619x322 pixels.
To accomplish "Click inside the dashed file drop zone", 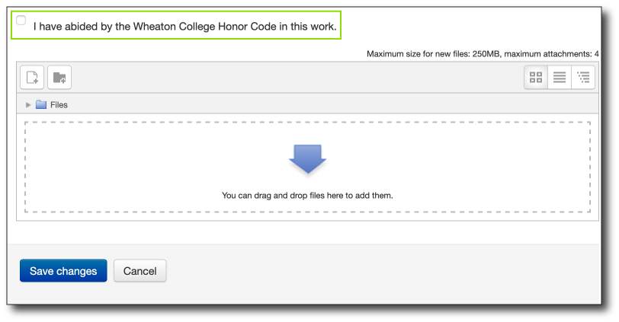I will (x=307, y=167).
